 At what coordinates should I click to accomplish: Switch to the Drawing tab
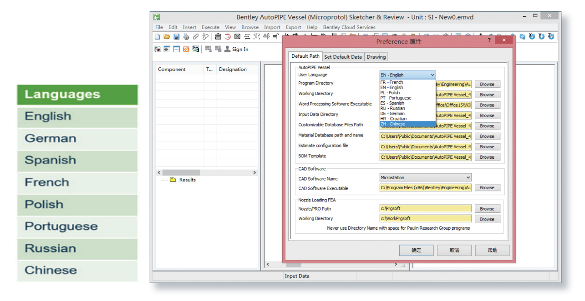tap(376, 57)
